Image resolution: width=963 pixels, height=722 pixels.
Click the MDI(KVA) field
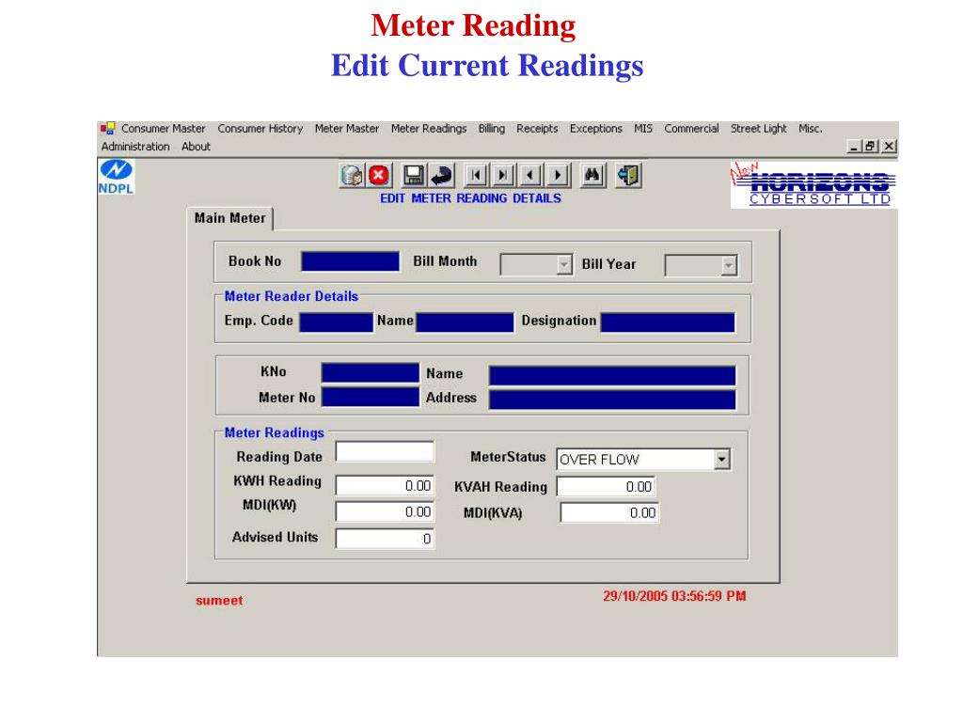point(609,513)
